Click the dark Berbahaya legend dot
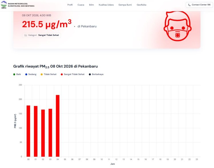Screen dimensions: 214x168 (90, 74)
